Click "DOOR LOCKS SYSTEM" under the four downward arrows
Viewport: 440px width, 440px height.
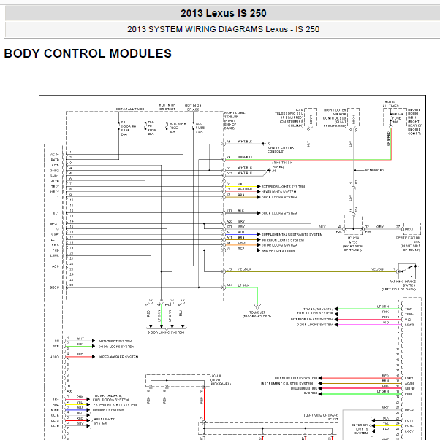click(x=166, y=333)
